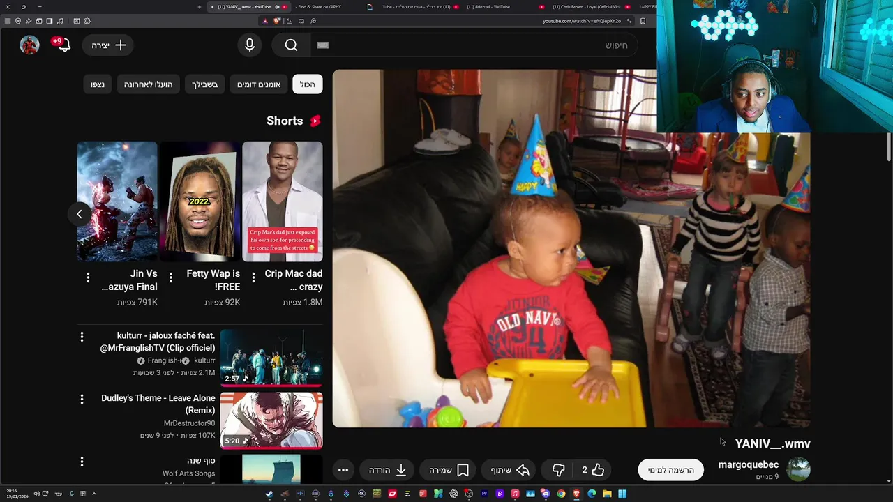This screenshot has height=502, width=893.
Task: Select the הועלו לאחרונה filter chip
Action: click(148, 84)
